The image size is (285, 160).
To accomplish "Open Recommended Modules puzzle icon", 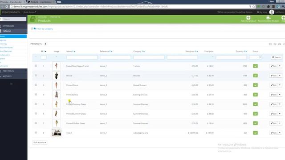I will tap(268, 18).
